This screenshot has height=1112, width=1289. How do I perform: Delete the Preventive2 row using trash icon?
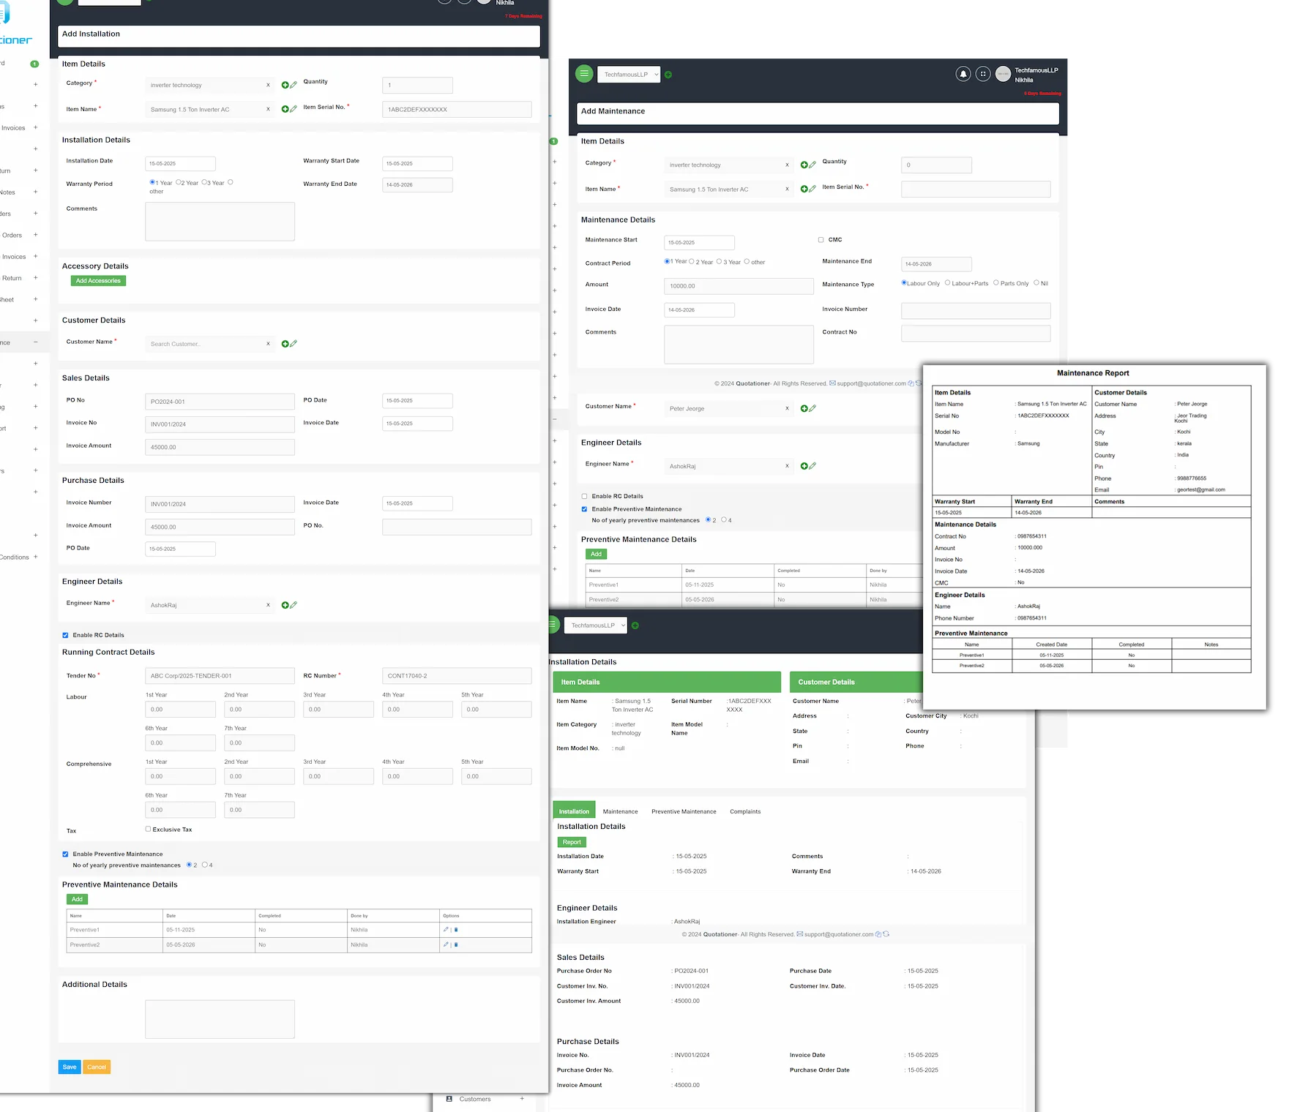click(x=456, y=945)
